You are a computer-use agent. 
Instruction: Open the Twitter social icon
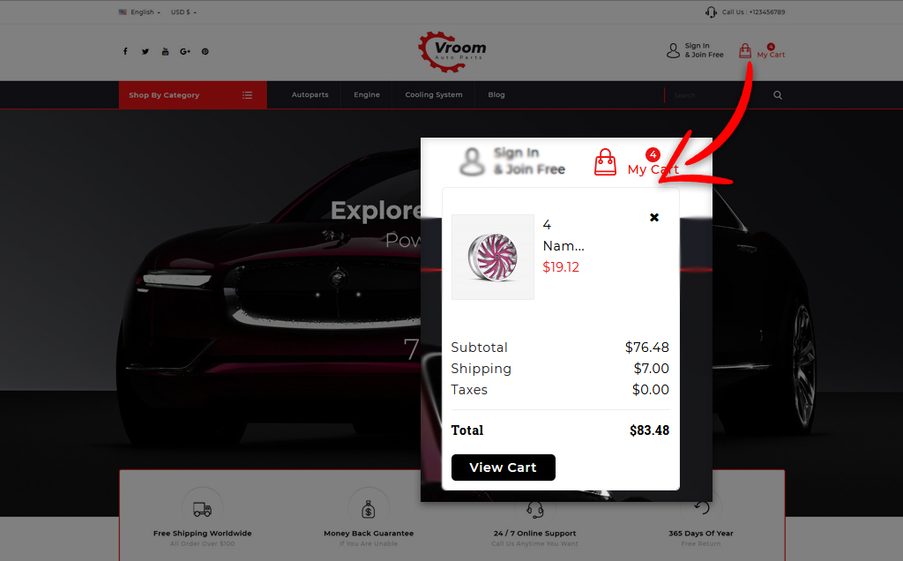(146, 51)
